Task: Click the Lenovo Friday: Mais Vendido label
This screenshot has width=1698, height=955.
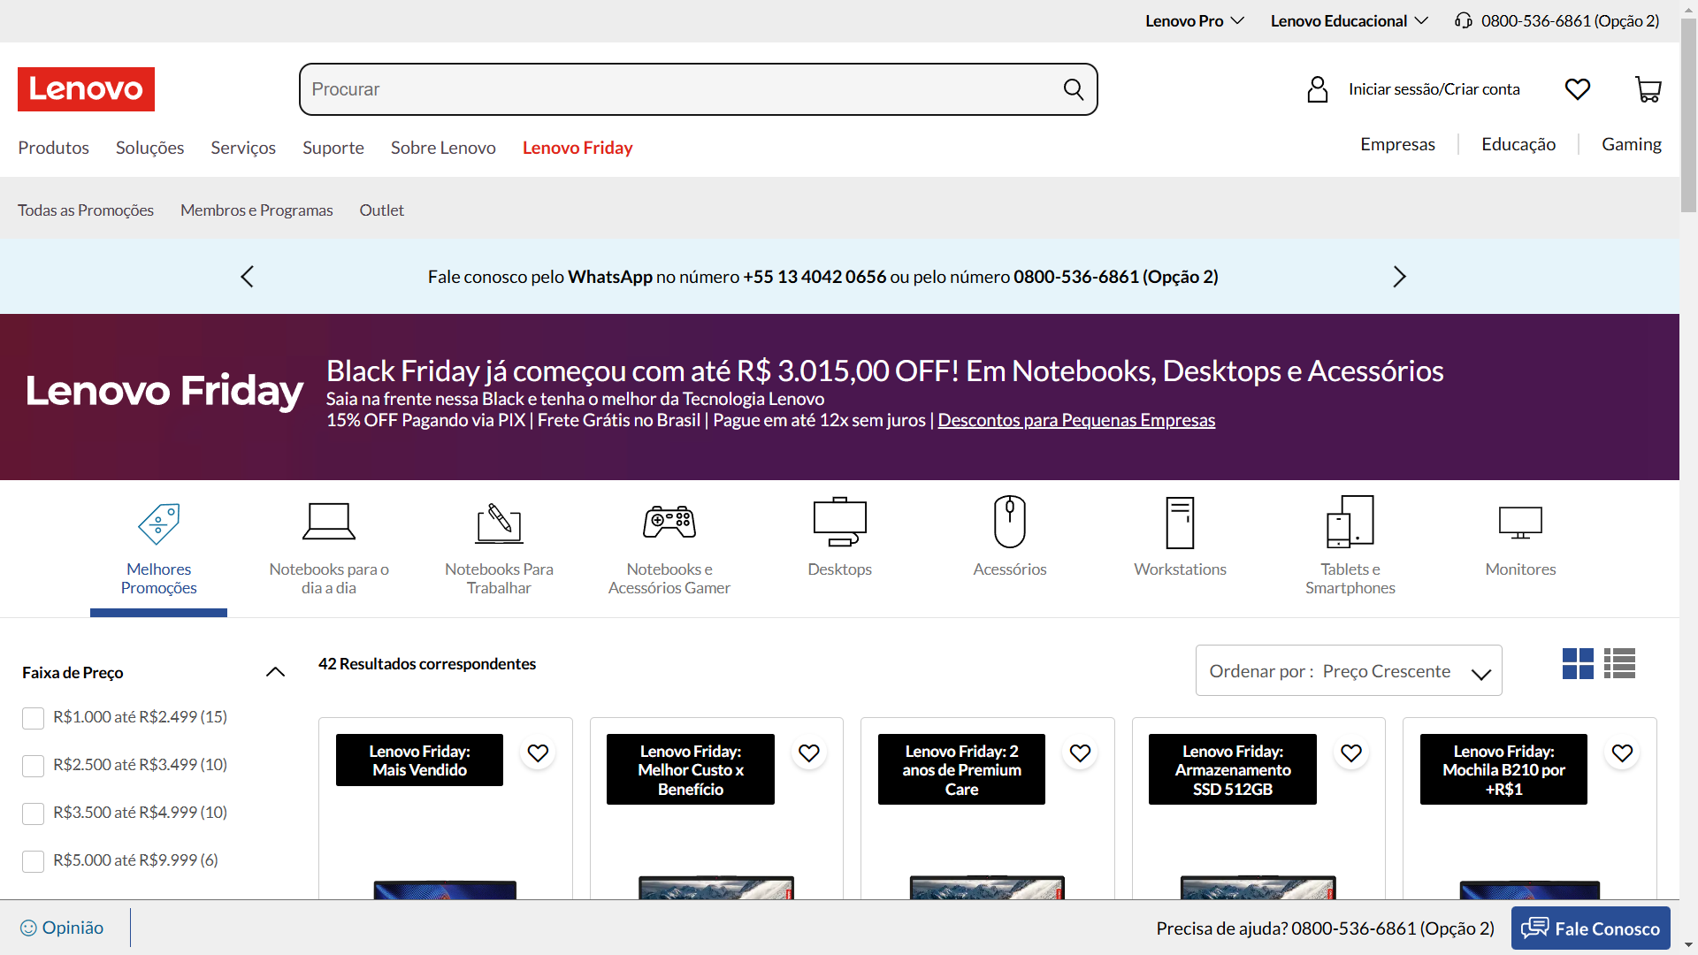Action: click(x=419, y=760)
